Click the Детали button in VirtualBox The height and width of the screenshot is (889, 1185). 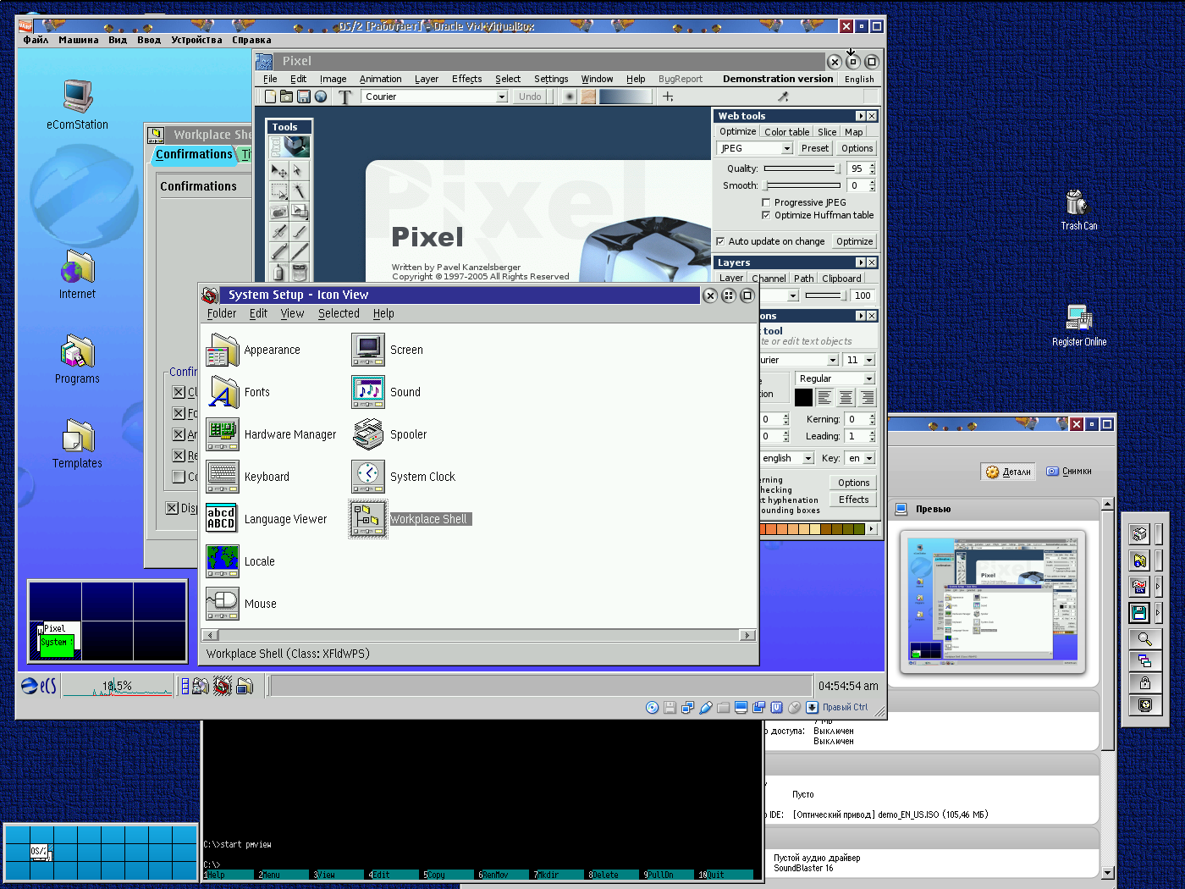[x=1009, y=472]
